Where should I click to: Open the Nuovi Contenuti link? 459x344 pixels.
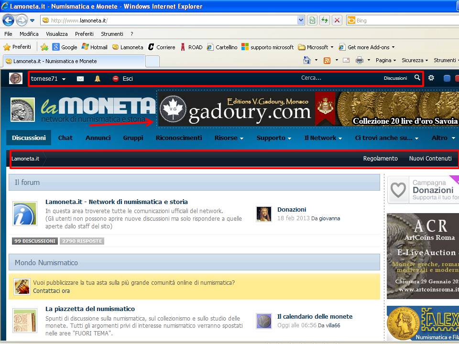430,159
